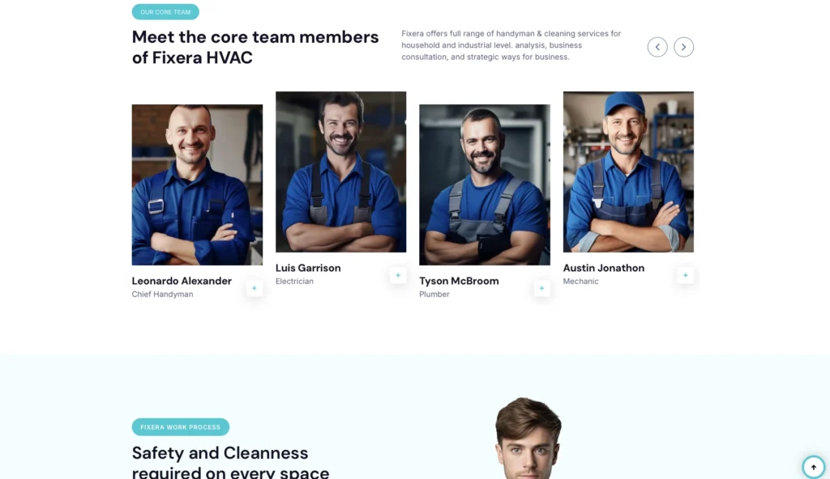The height and width of the screenshot is (479, 830).
Task: Click the Austin Jonathon name link
Action: coord(603,268)
